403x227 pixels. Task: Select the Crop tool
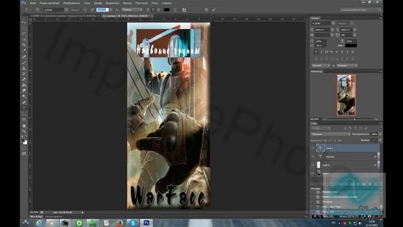24,45
